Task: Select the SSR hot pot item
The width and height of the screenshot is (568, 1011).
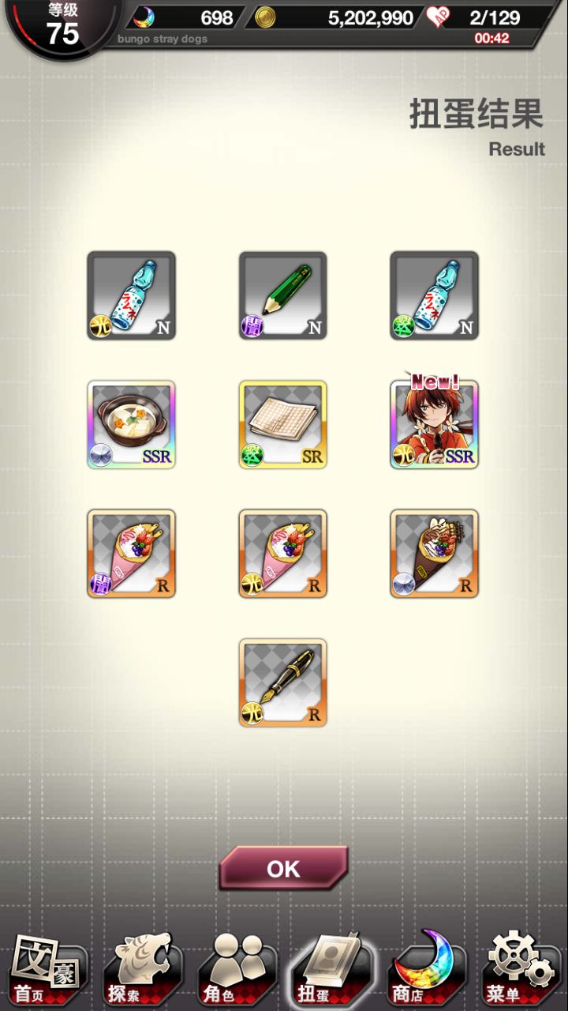Action: click(x=132, y=425)
